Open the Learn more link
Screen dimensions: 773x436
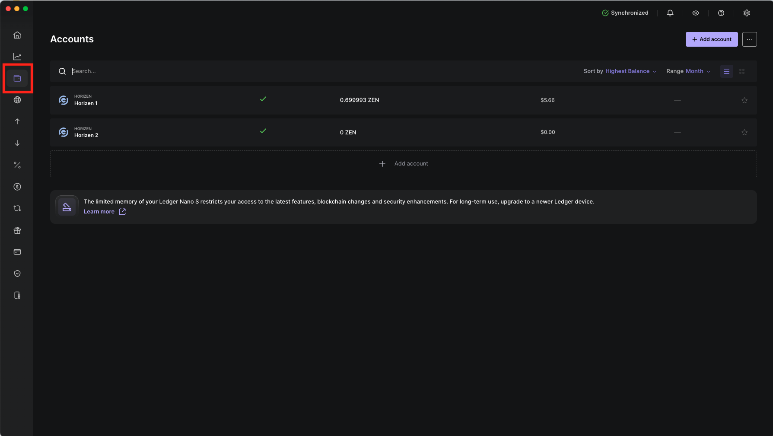(99, 211)
